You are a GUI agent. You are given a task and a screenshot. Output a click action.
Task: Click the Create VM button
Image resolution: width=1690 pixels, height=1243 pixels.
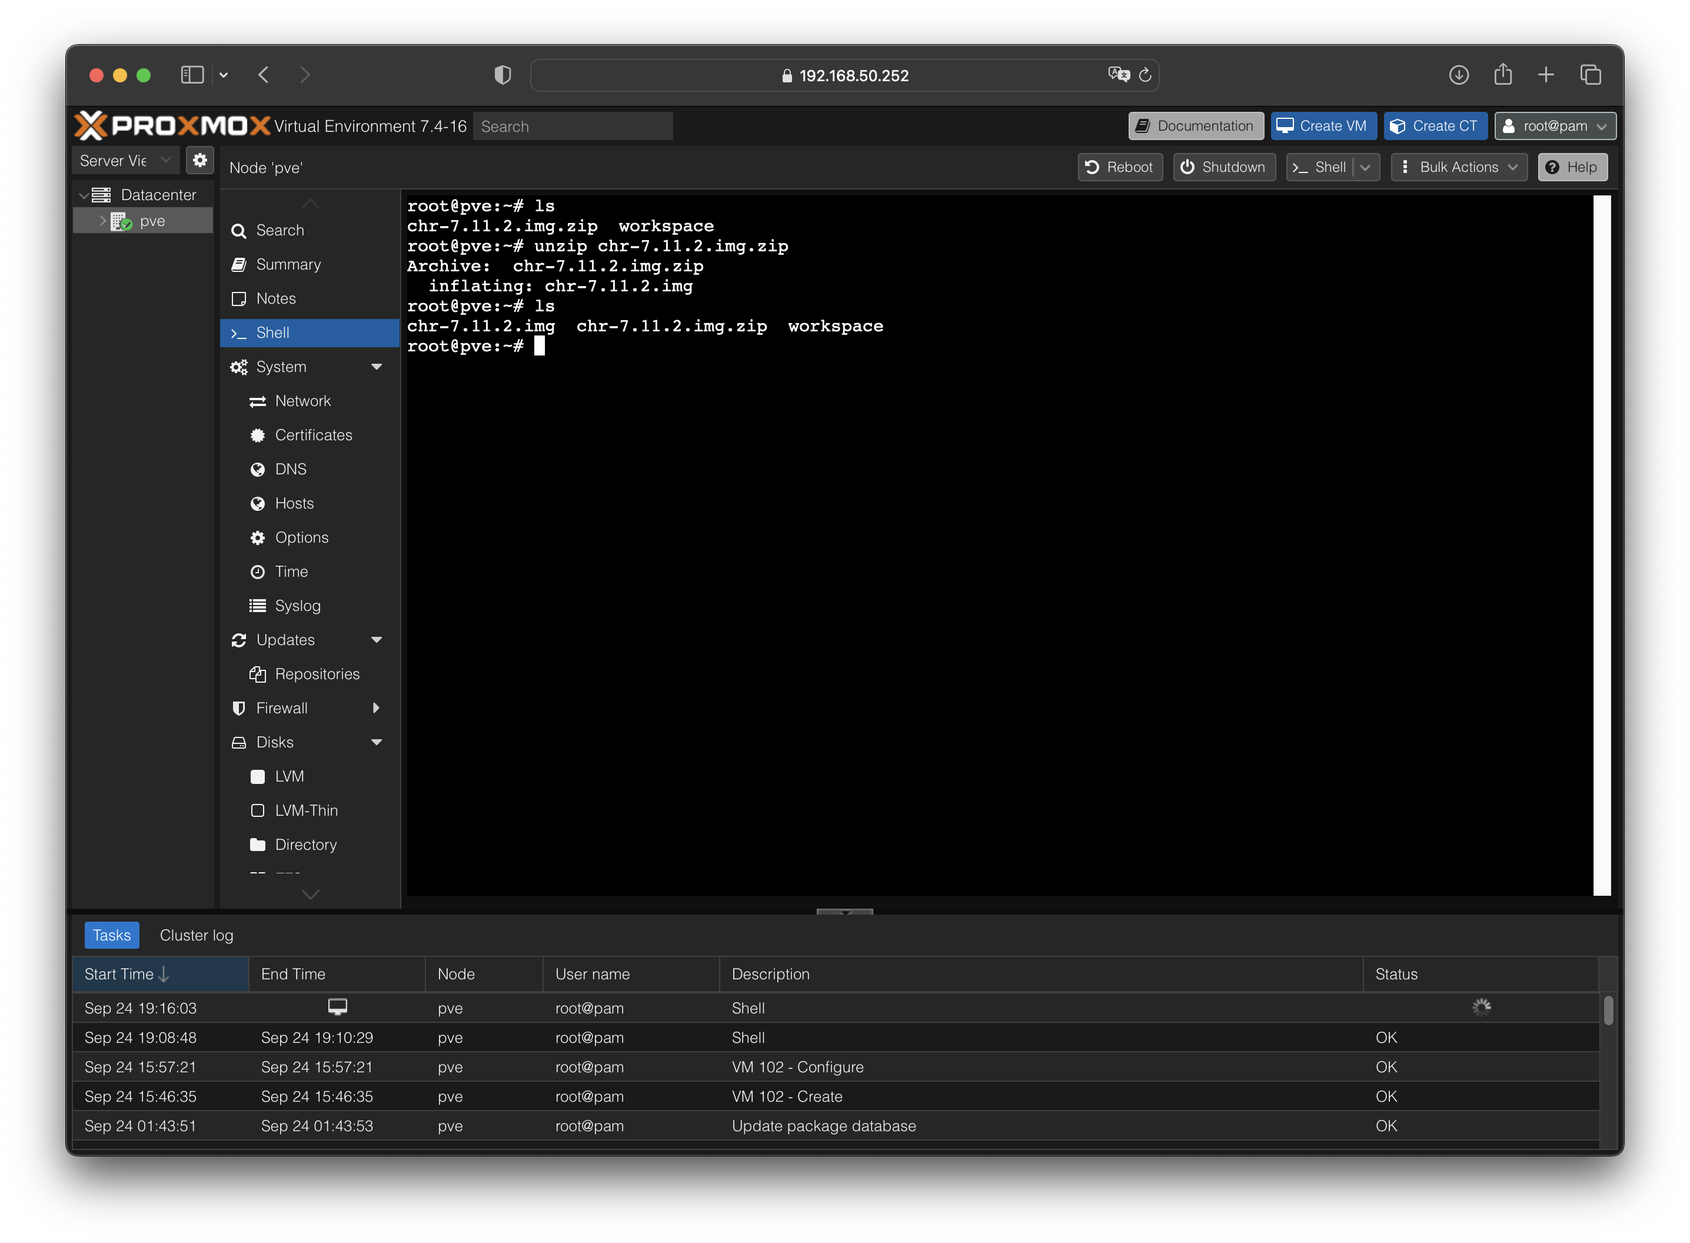click(1323, 126)
